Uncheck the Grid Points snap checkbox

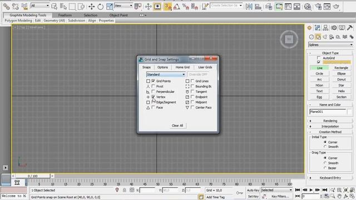[x=154, y=81]
